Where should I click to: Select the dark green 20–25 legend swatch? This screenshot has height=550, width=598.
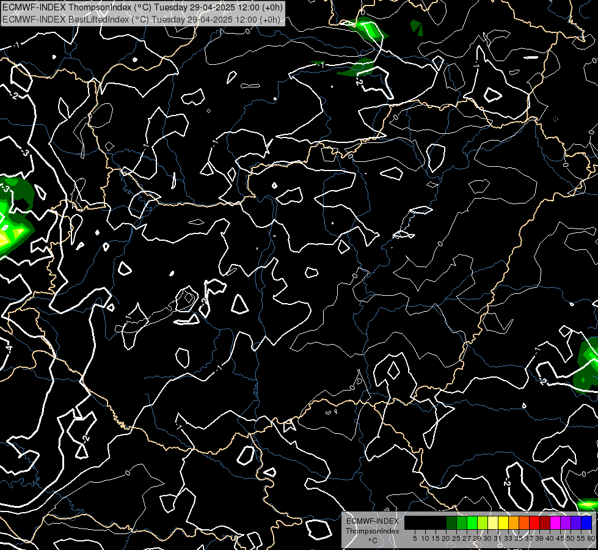coord(451,522)
